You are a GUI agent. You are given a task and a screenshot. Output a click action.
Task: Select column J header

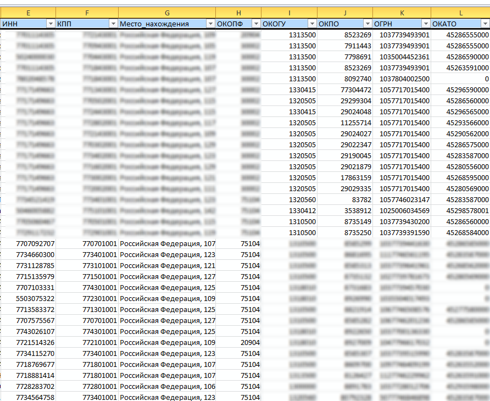pos(344,13)
